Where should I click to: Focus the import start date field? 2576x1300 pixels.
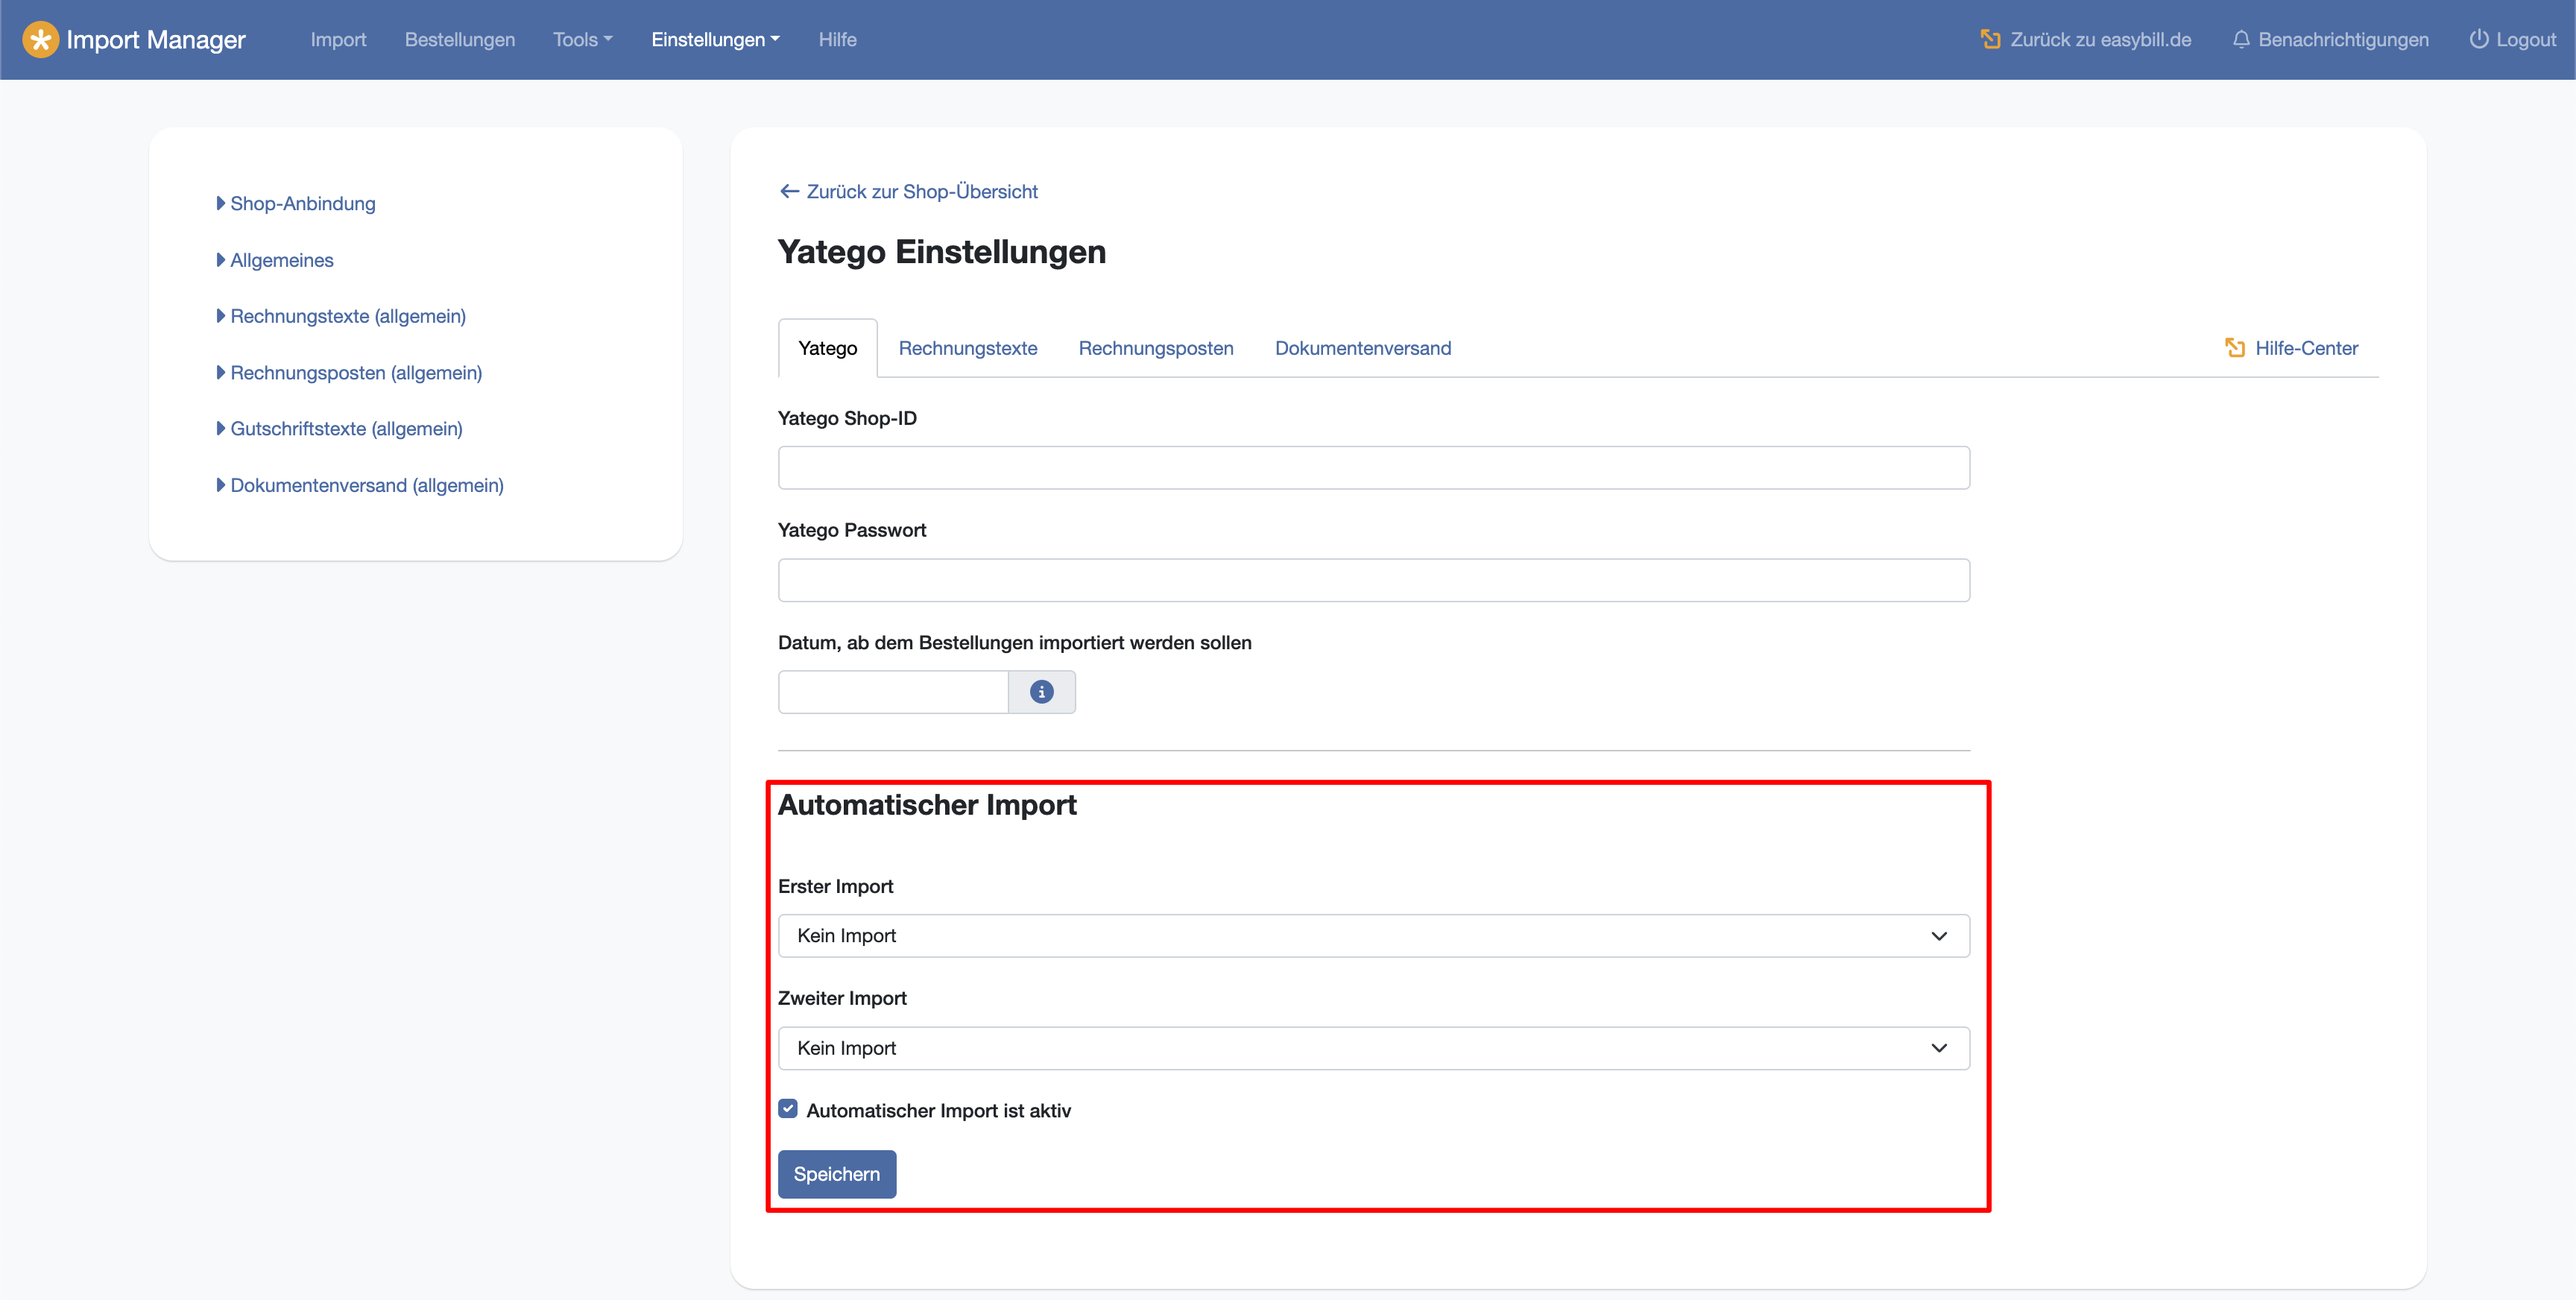893,692
